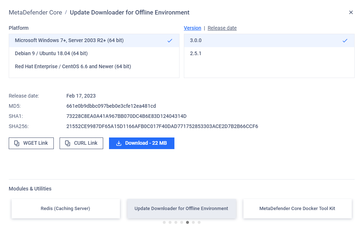Click the SHA1 hash value

pyautogui.click(x=126, y=116)
